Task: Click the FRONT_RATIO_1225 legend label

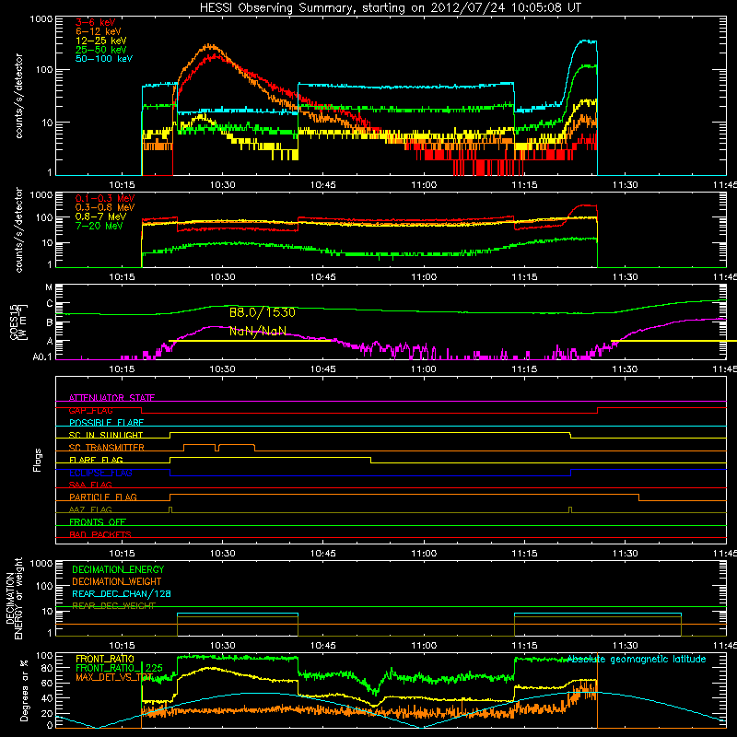Action: 120,668
